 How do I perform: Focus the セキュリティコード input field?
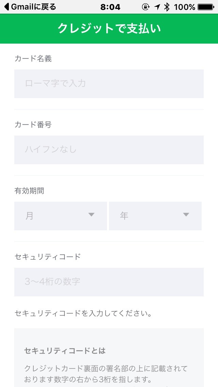[x=109, y=282]
